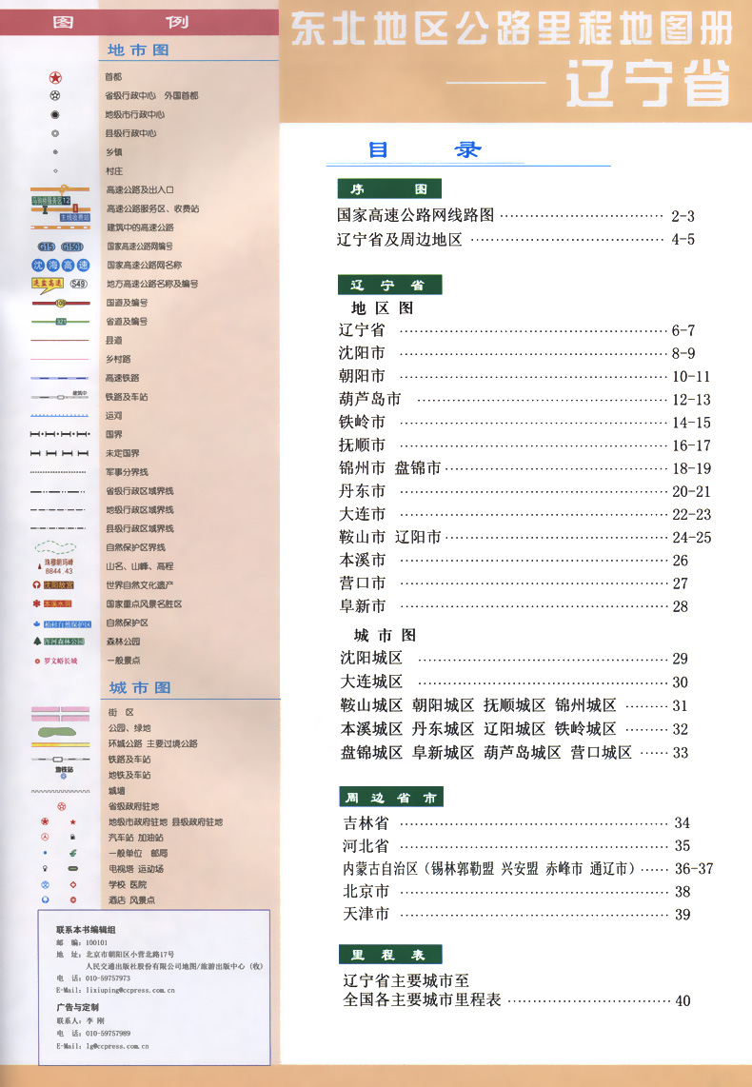Click the lg@ccpress.com.cn email address
Image resolution: width=752 pixels, height=1087 pixels.
[116, 1046]
